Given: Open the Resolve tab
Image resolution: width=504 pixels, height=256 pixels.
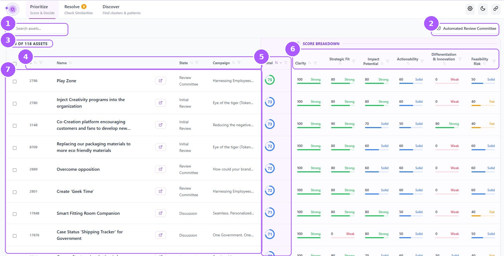Looking at the screenshot, I should click(x=79, y=10).
